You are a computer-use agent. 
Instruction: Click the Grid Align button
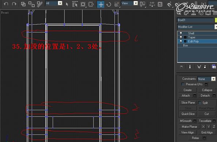point(207,133)
